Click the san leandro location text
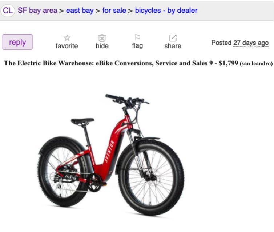 tap(256, 63)
